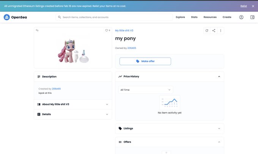Viewport: 258px width, 154px height.
Task: Click the Description section header
Action: [73, 77]
